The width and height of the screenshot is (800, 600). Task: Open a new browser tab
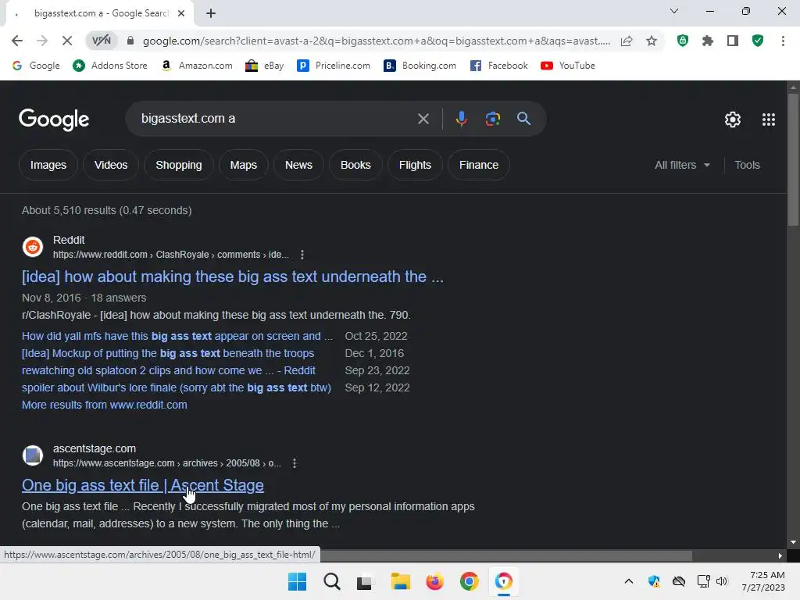coord(211,13)
